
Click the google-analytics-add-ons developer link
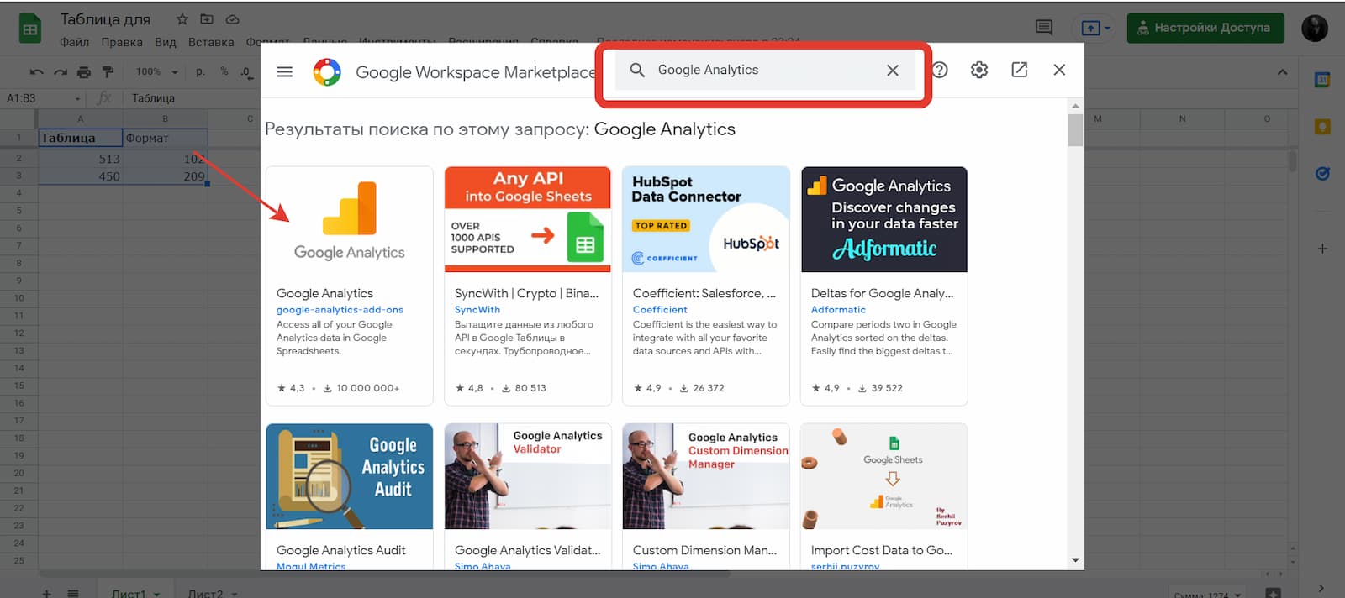(340, 310)
